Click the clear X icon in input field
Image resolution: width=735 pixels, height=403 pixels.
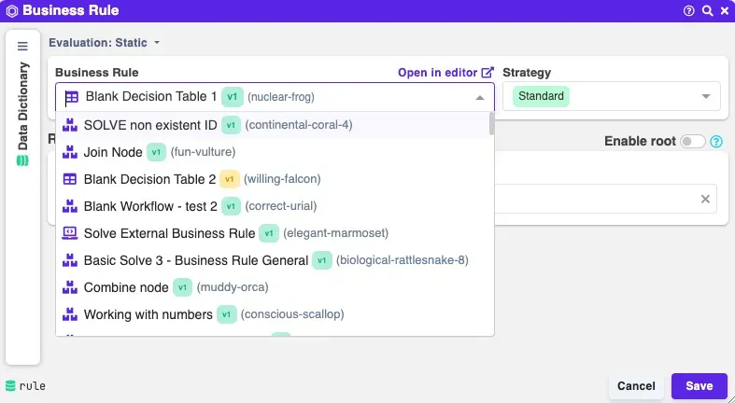[x=706, y=199]
